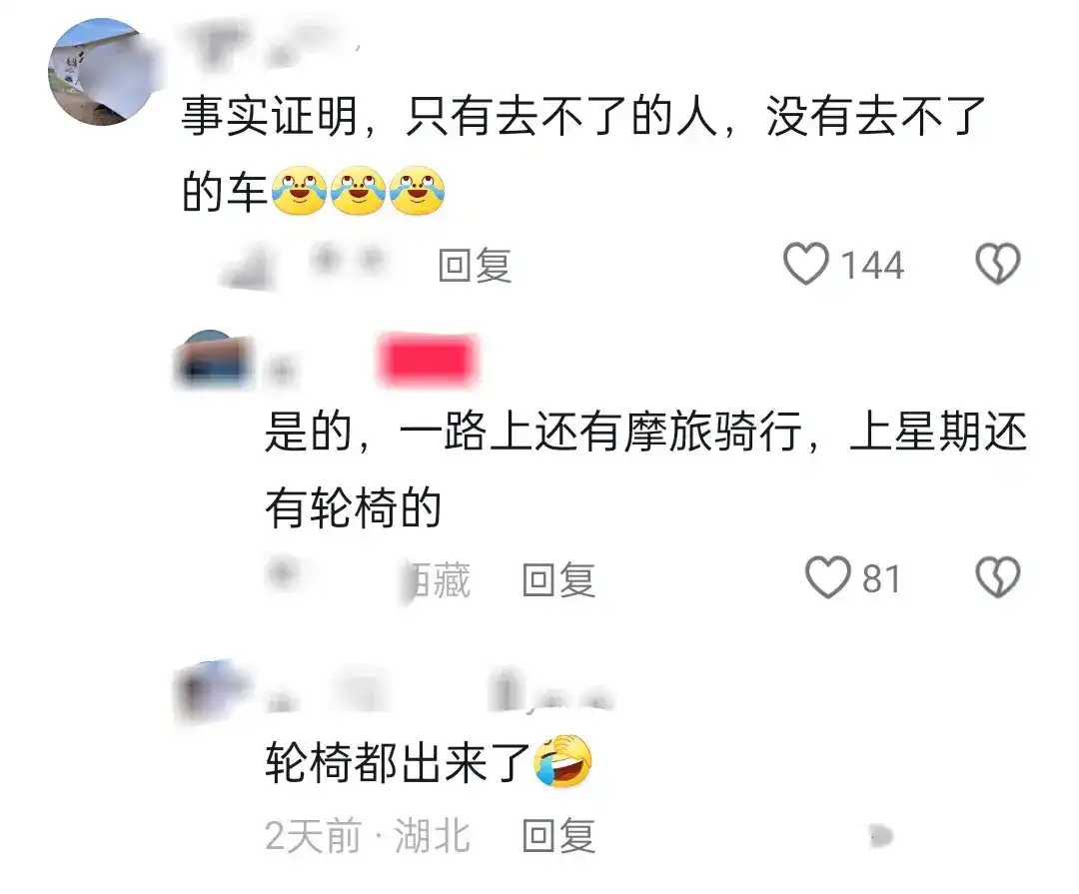This screenshot has height=894, width=1079.
Task: Open avatar of the 轮椅都出来了 commenter
Action: (212, 692)
